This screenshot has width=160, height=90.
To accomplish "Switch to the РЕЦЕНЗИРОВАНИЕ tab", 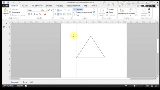I will (73, 6).
